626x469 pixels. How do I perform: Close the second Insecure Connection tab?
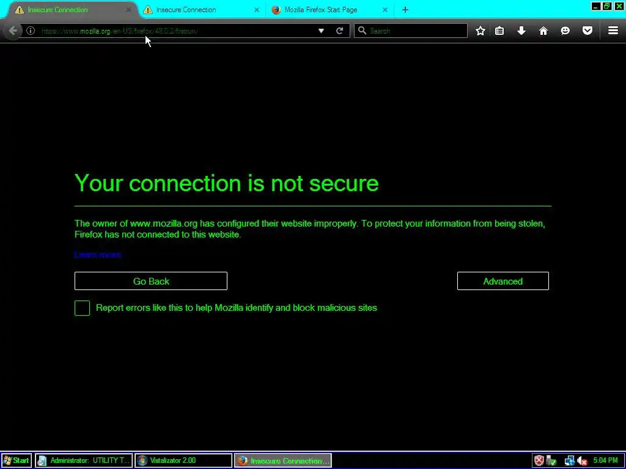tap(257, 10)
